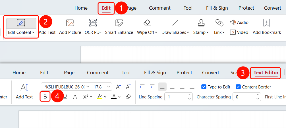Click the Wipe Off eraser icon

pyautogui.click(x=147, y=23)
